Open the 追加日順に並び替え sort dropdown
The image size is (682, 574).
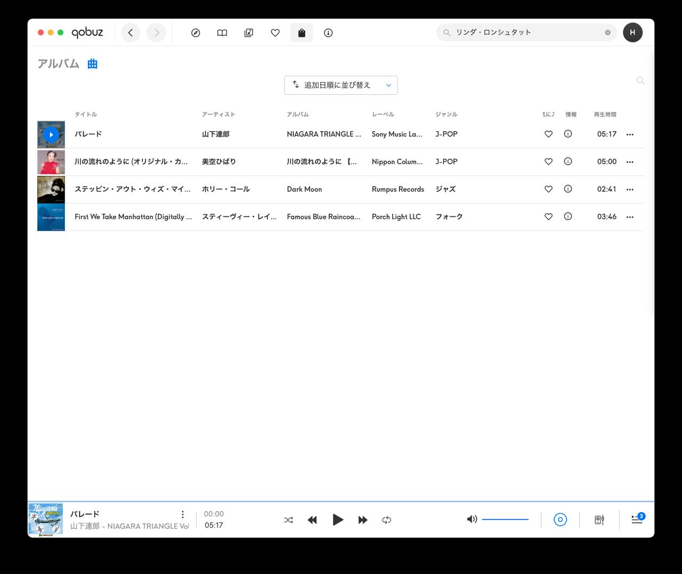coord(341,85)
